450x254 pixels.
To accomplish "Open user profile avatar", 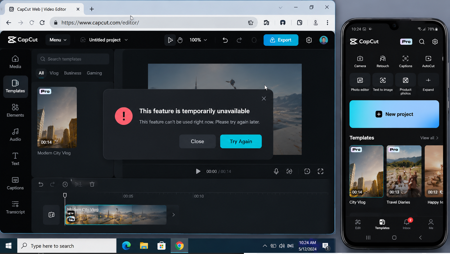I will point(324,40).
